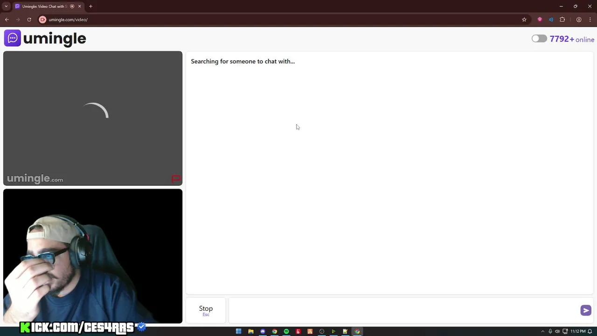This screenshot has height=336, width=597.
Task: Click the stranger video loading panel
Action: pos(93,118)
